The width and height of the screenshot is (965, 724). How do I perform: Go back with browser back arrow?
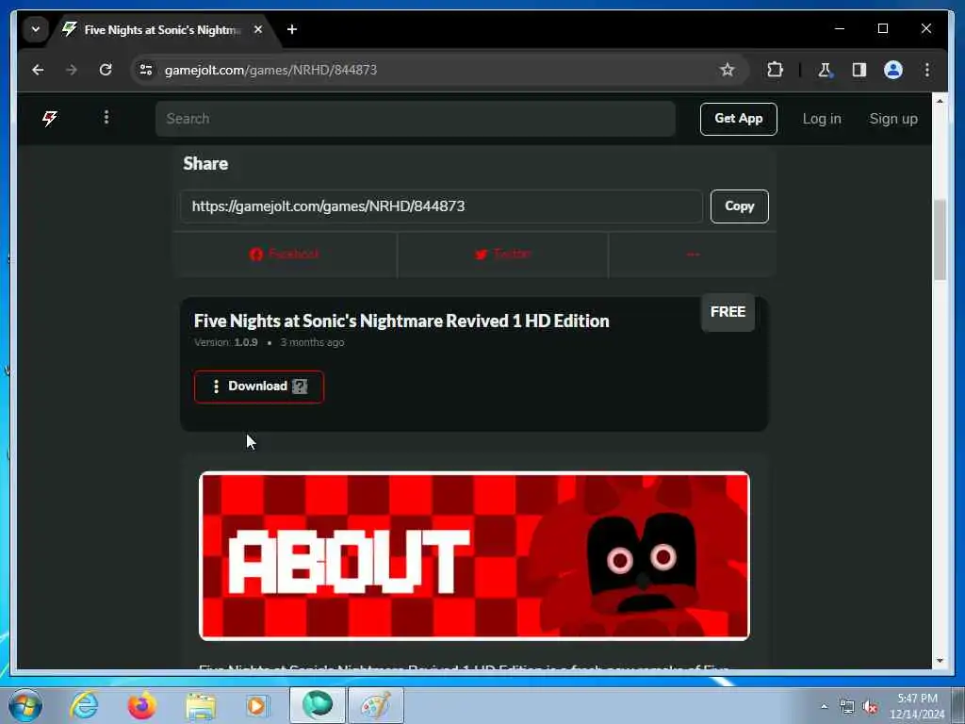[x=38, y=70]
